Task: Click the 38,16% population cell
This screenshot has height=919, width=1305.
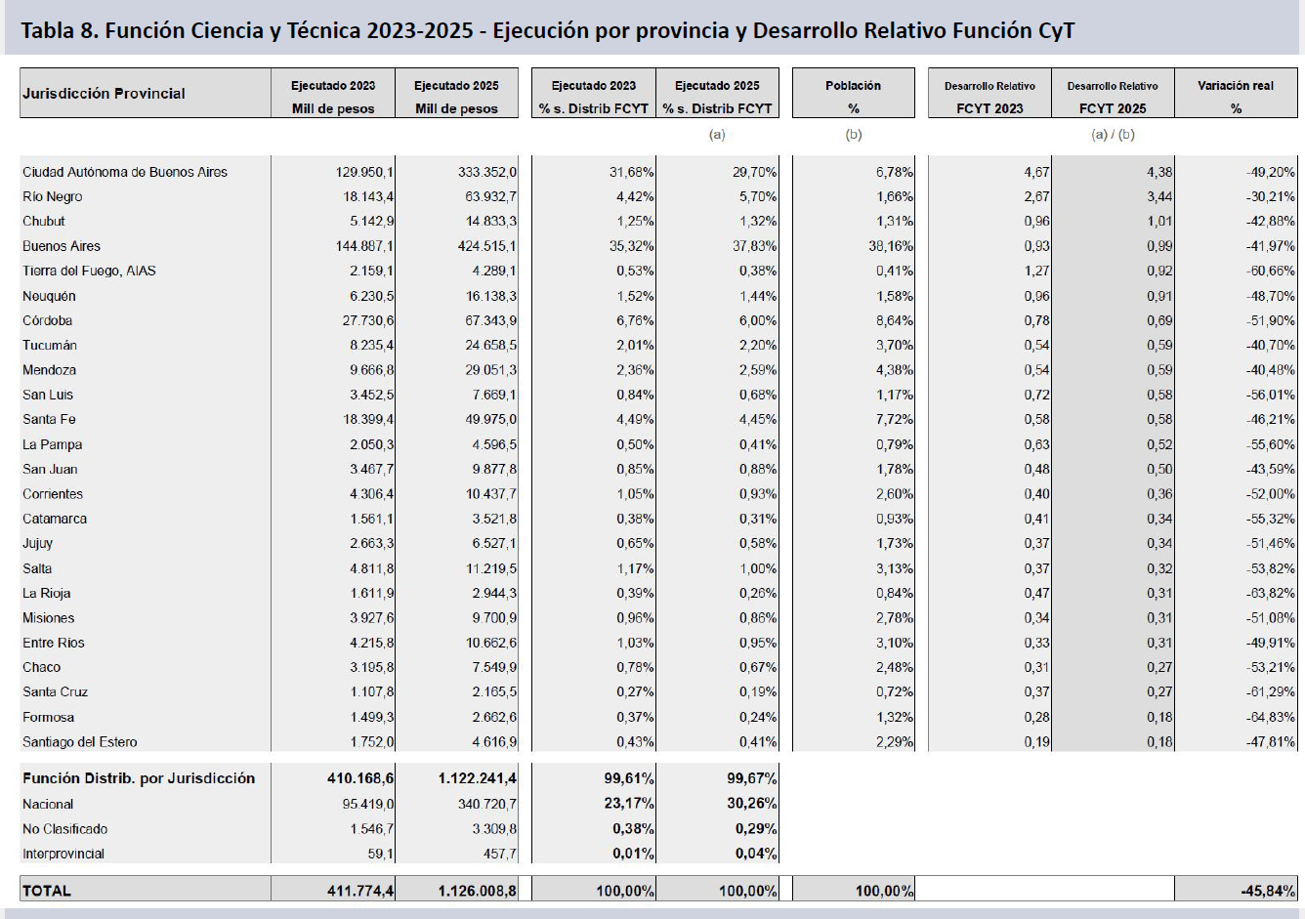Action: (890, 246)
